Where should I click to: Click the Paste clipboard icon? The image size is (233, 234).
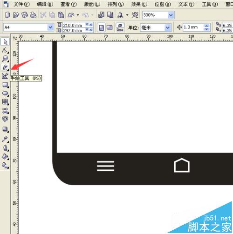(x=61, y=15)
